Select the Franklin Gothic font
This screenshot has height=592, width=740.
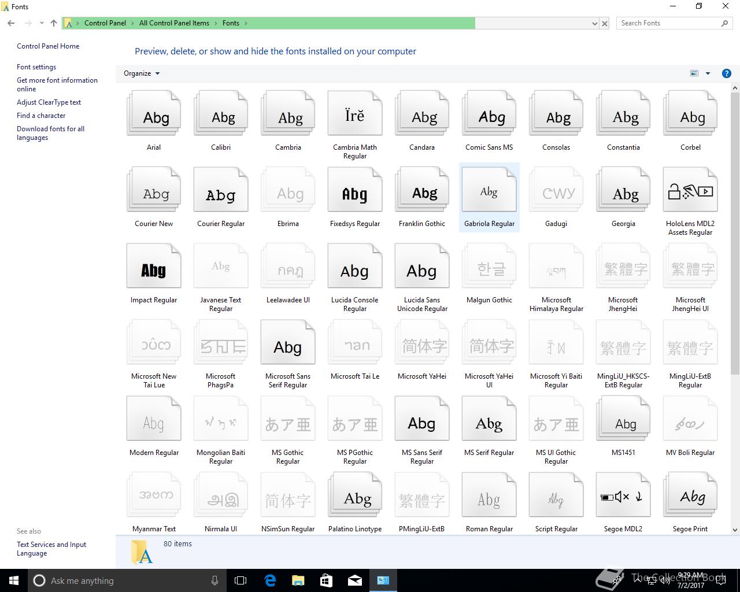[422, 197]
